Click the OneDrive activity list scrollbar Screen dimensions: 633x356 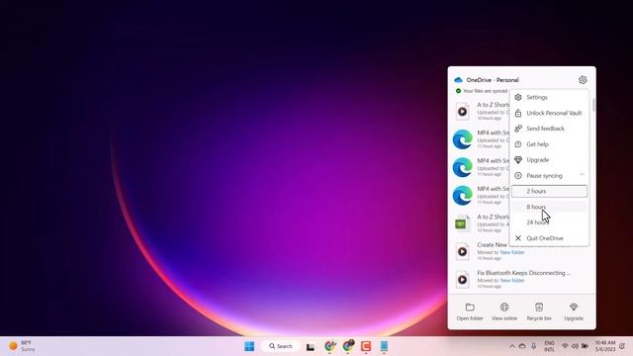[593, 105]
